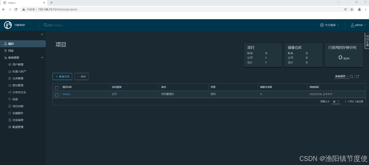Image resolution: width=369 pixels, height=165 pixels.
Task: Open 仓库管理
Action: tap(18, 78)
